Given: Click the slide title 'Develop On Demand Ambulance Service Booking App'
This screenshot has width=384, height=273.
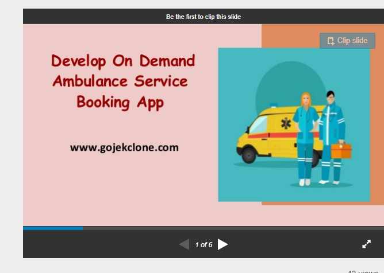Looking at the screenshot, I should coord(123,82).
